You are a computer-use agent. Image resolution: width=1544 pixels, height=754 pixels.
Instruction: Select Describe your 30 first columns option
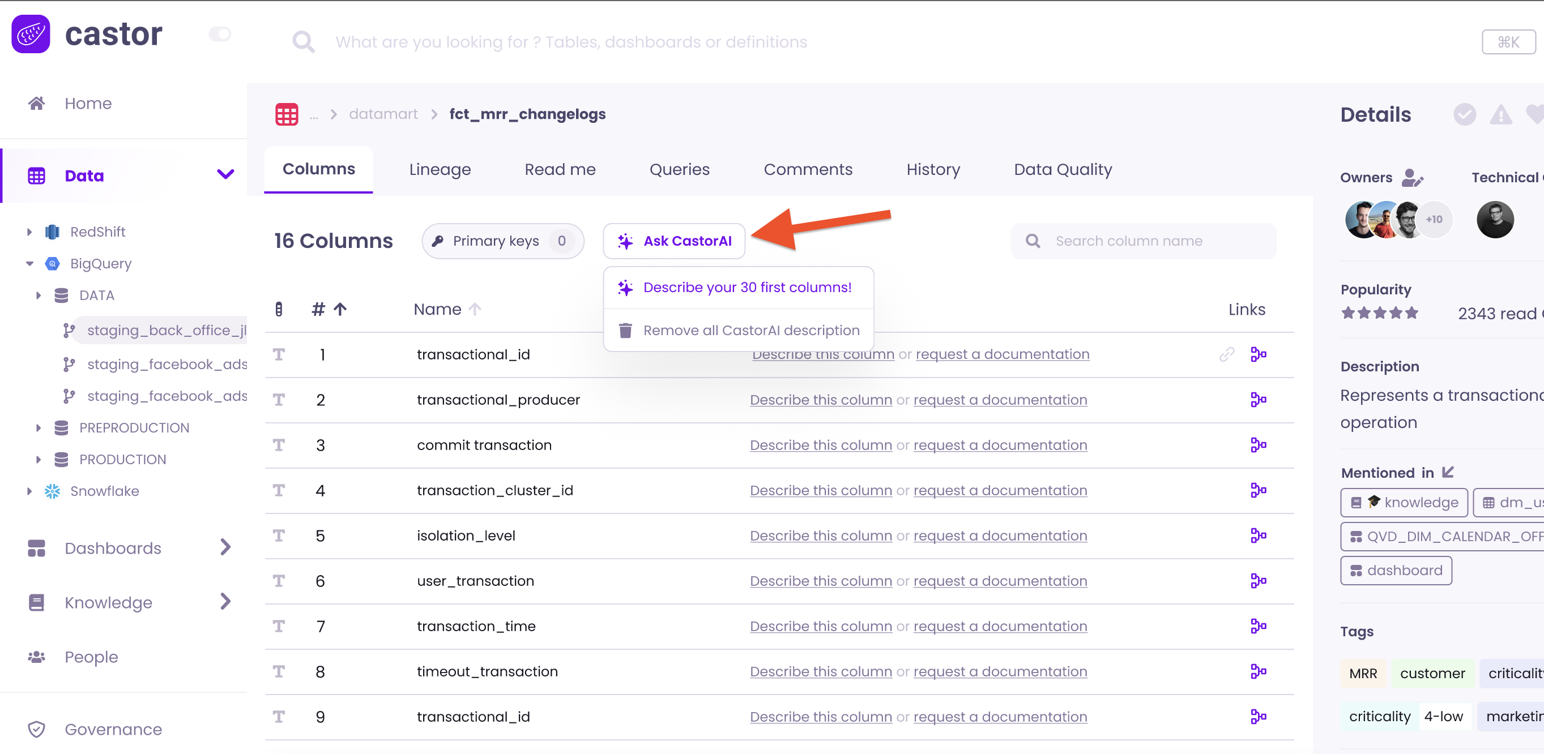coord(746,288)
